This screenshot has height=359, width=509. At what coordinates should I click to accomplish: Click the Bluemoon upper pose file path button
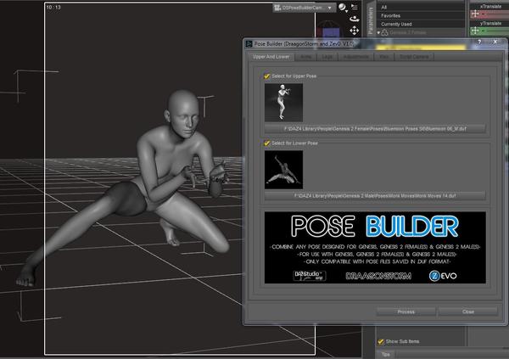375,129
